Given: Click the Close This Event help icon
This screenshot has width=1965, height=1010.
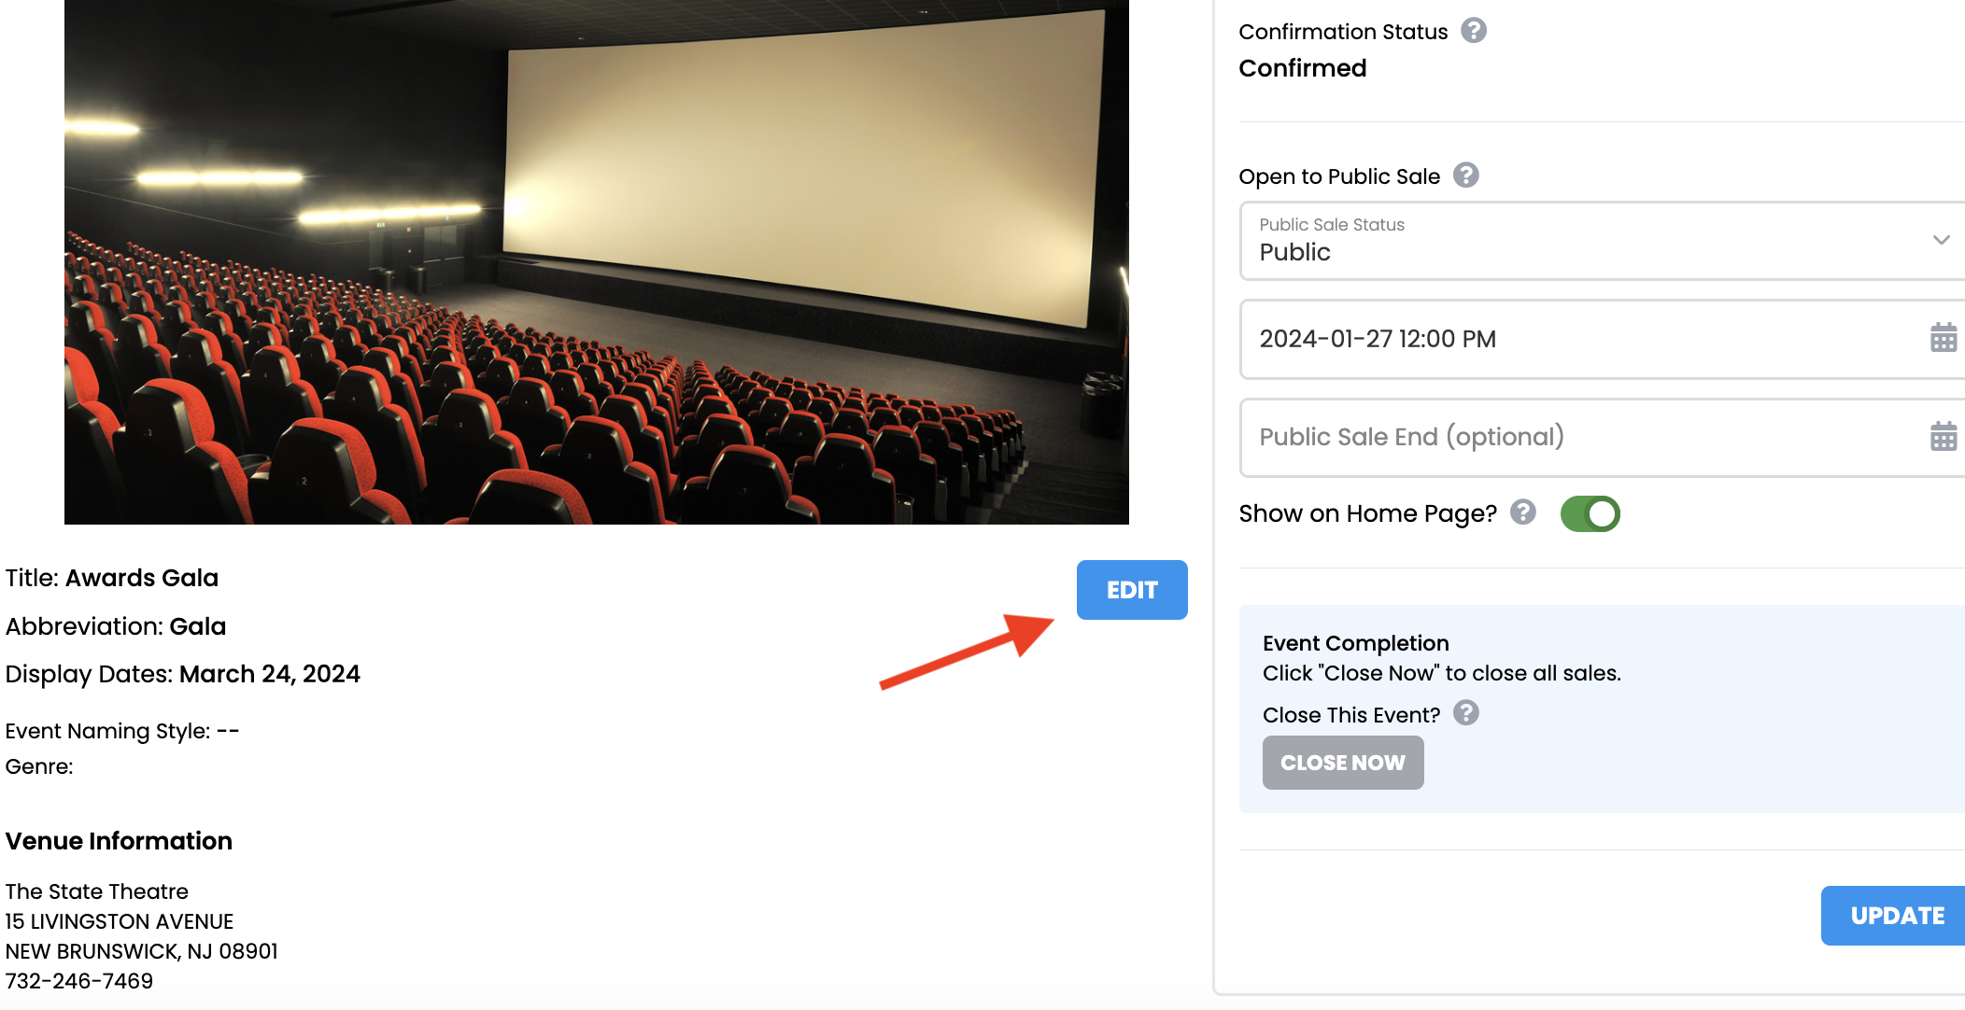Looking at the screenshot, I should (1466, 713).
